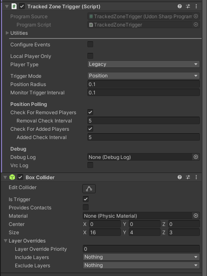Click the Layer Override Priority field
Image resolution: width=207 pixels, height=276 pixels.
tap(141, 249)
